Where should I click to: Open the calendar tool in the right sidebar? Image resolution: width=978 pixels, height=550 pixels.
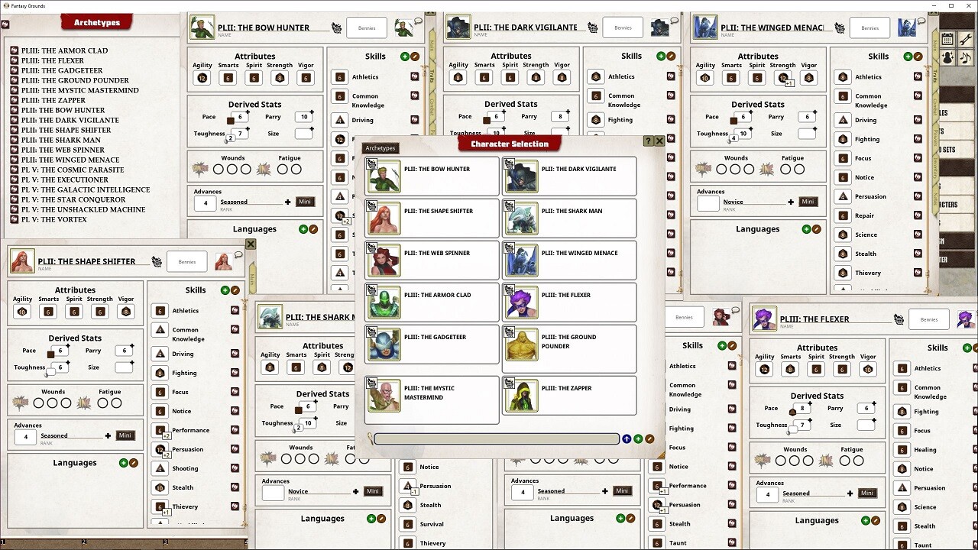coord(947,38)
